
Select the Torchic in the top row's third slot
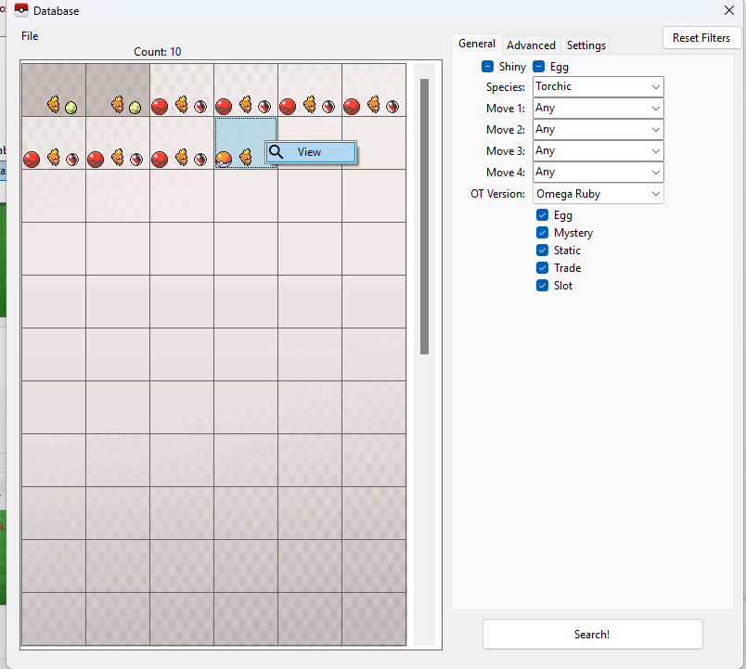[x=182, y=90]
